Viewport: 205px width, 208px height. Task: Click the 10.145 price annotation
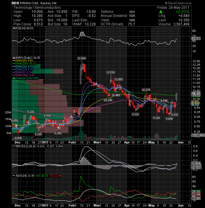point(108,100)
